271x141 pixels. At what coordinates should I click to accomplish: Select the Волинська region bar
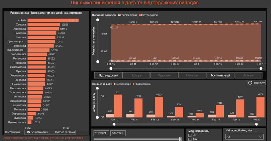[x=35, y=97]
